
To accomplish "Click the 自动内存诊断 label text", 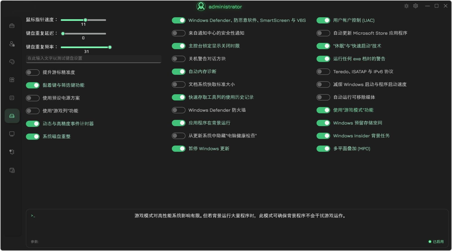I will 203,72.
